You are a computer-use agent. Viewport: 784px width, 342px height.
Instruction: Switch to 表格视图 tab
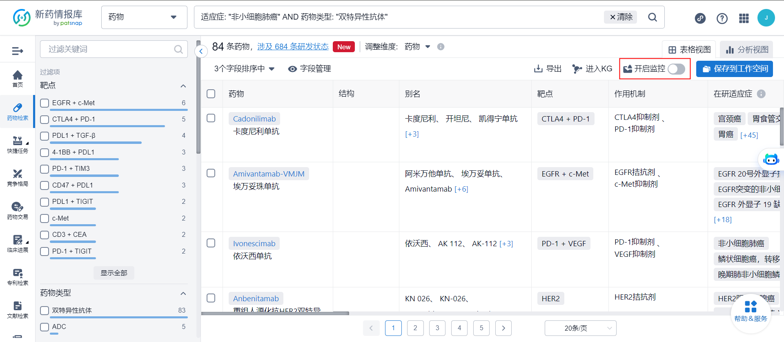(689, 50)
